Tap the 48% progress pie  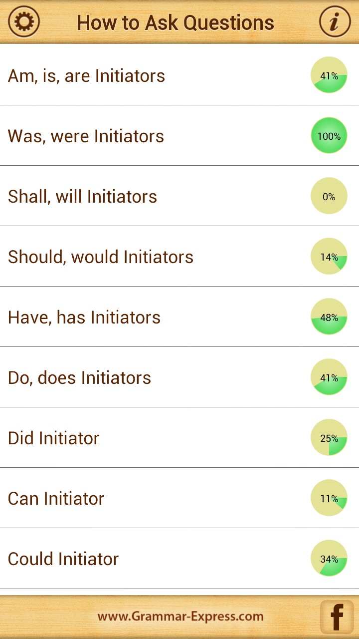pos(329,317)
